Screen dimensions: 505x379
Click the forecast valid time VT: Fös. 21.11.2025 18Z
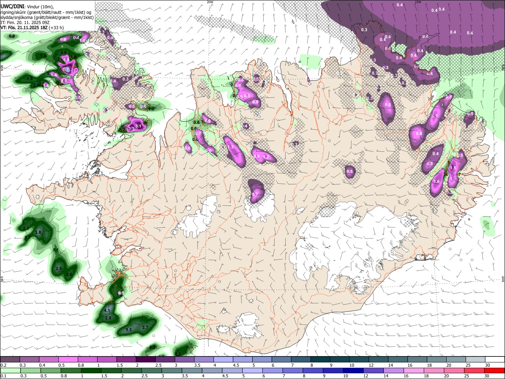click(x=24, y=28)
